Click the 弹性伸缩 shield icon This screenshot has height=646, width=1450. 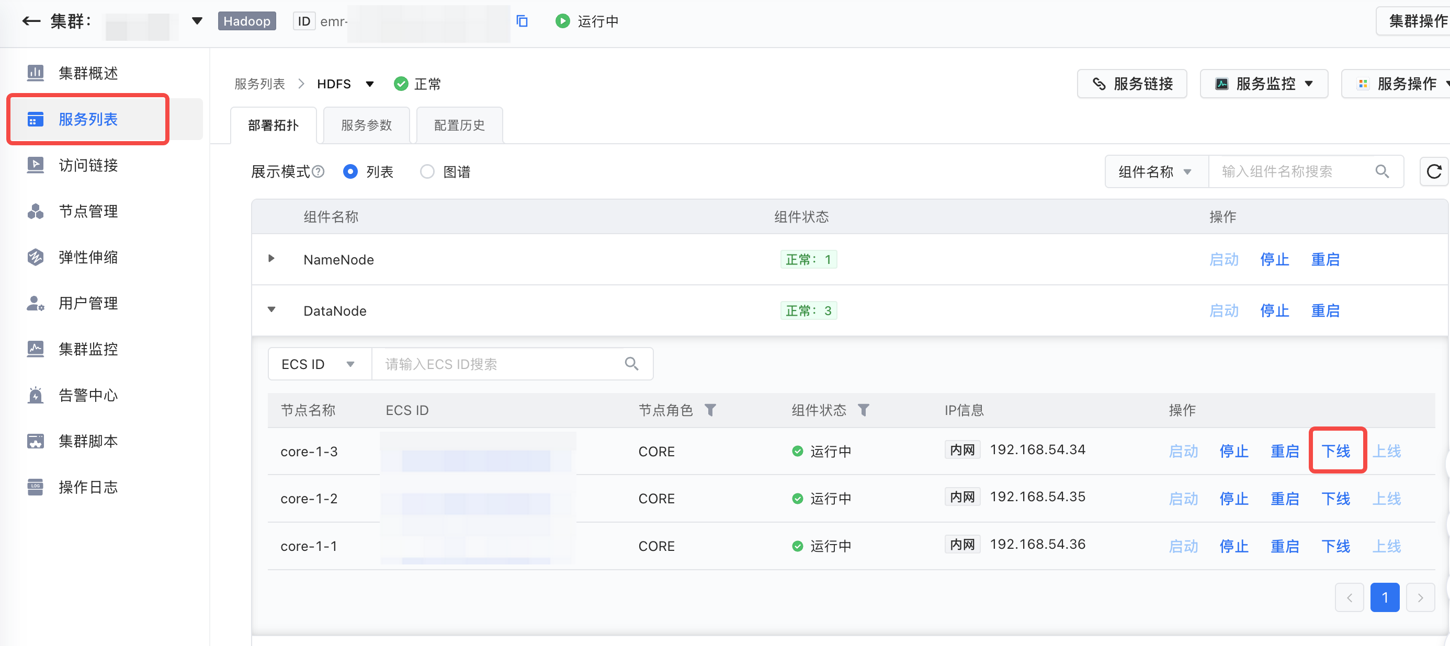36,258
